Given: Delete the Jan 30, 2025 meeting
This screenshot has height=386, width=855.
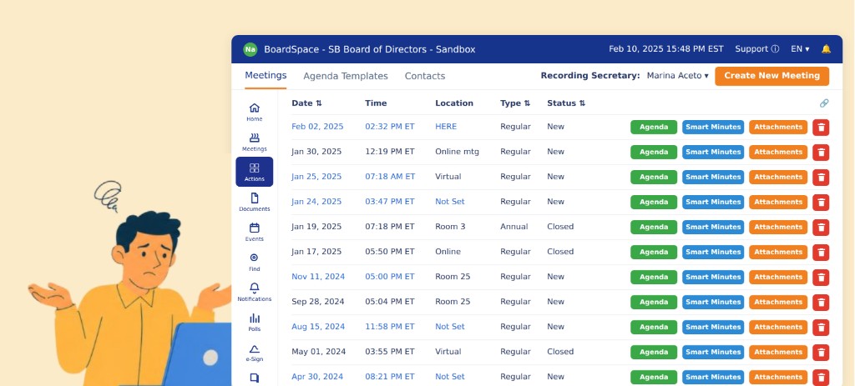Looking at the screenshot, I should click(821, 152).
